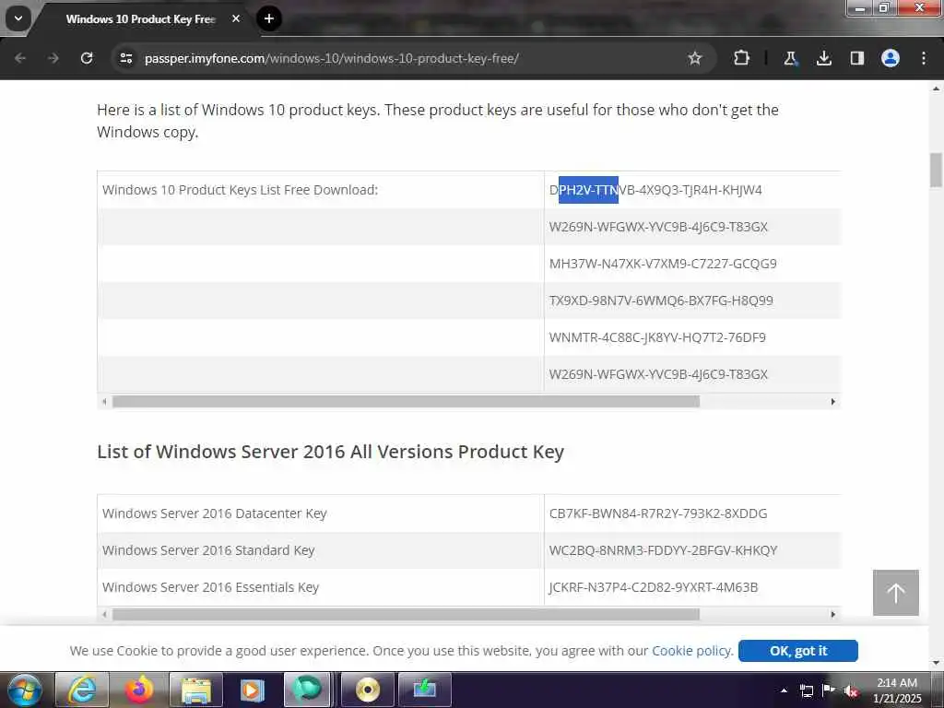View site information icon in address bar
The width and height of the screenshot is (944, 708).
(125, 58)
